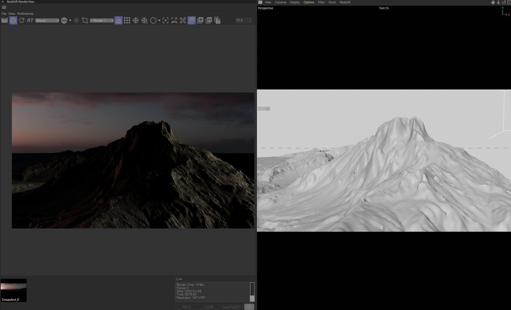Open the viewport hamburger menu
Viewport: 511px width, 310px height.
[x=260, y=2]
